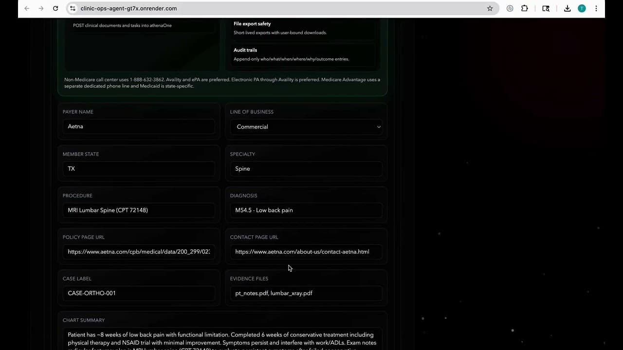Click the circular extension icon beside the star
Viewport: 623px width, 350px height.
(x=510, y=8)
